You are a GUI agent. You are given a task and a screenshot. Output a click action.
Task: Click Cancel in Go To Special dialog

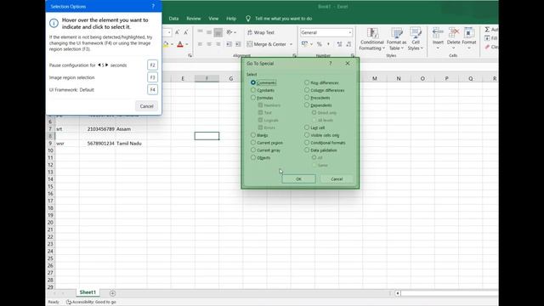337,179
